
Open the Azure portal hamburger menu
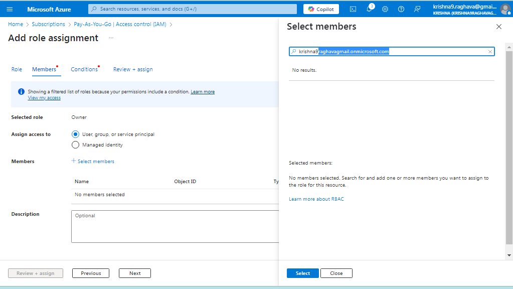pos(10,9)
